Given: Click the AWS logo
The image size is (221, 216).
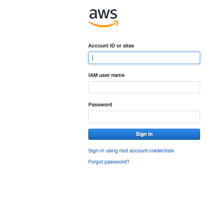Looking at the screenshot, I should point(103,18).
